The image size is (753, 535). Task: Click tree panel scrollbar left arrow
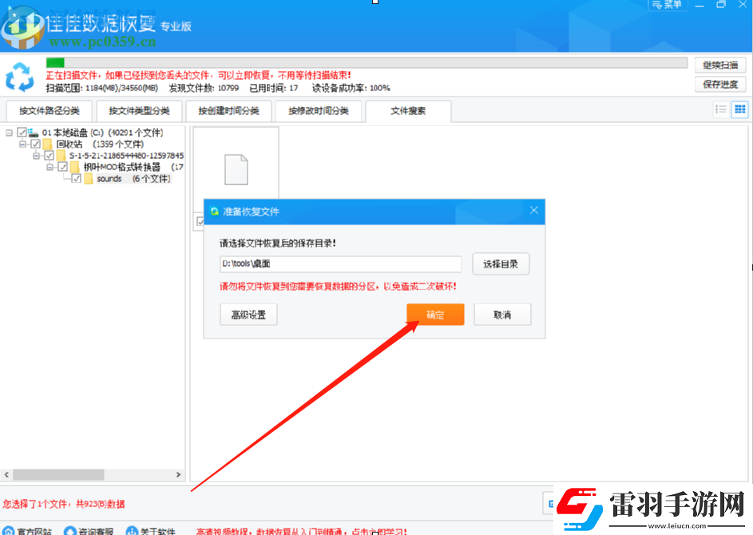(6, 474)
